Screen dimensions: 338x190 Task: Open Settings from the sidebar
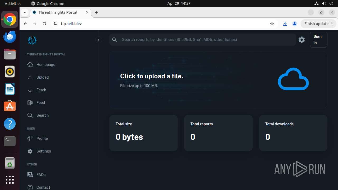pyautogui.click(x=59, y=151)
